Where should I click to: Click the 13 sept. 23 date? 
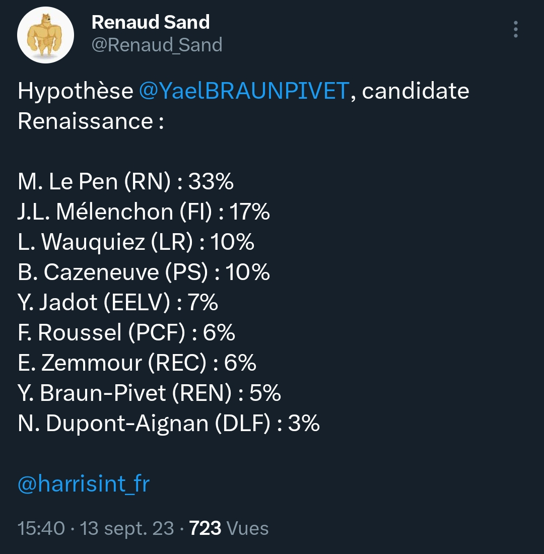(127, 528)
